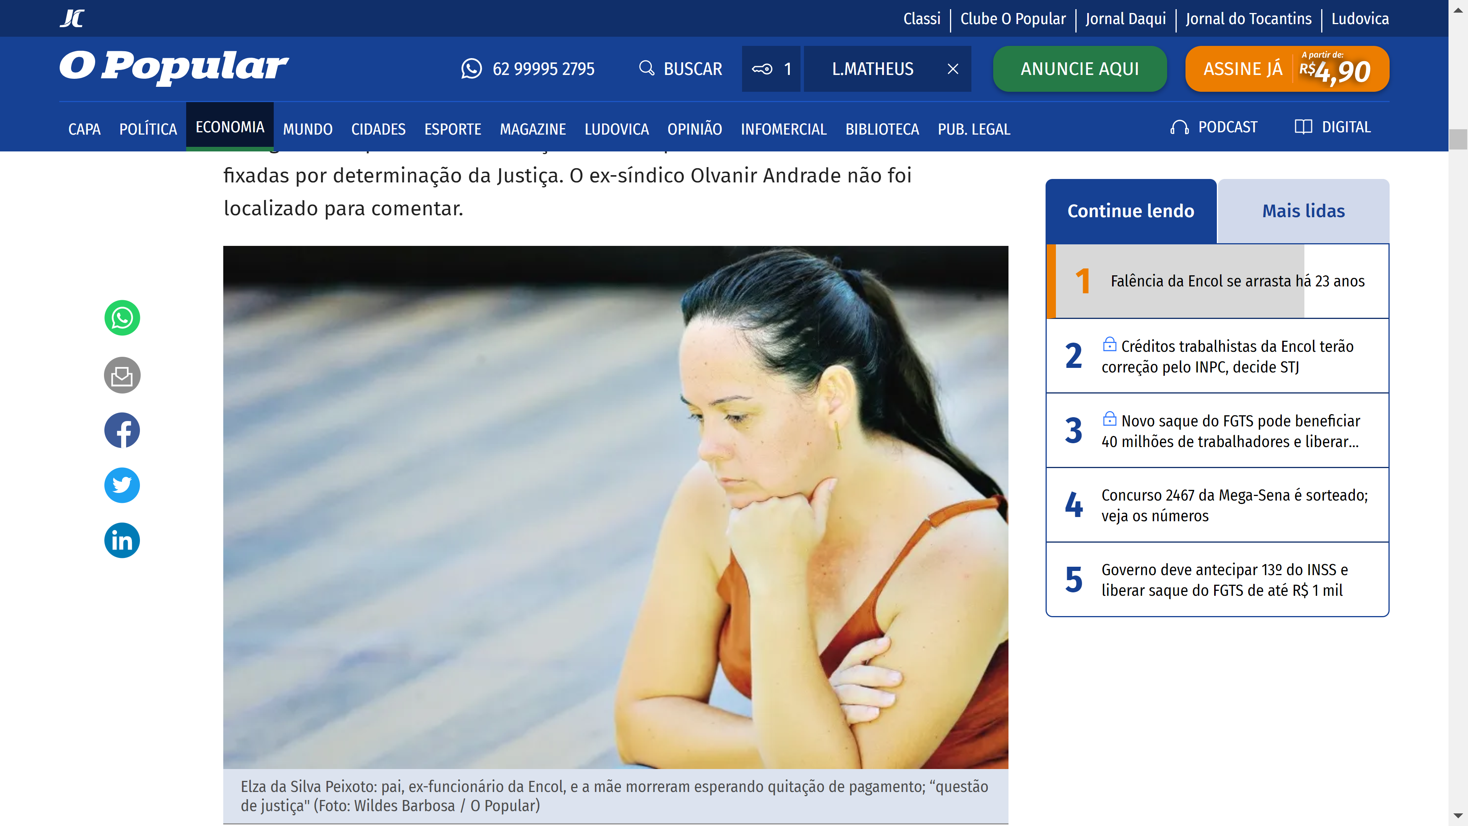Viewport: 1468px width, 826px height.
Task: Open PODCAST headphones link
Action: coord(1214,127)
